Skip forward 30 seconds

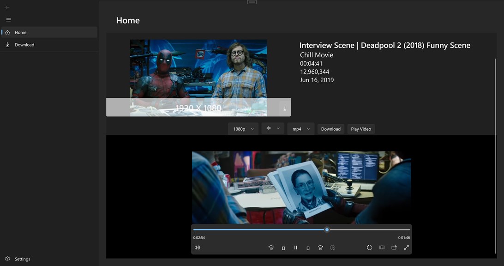(320, 248)
